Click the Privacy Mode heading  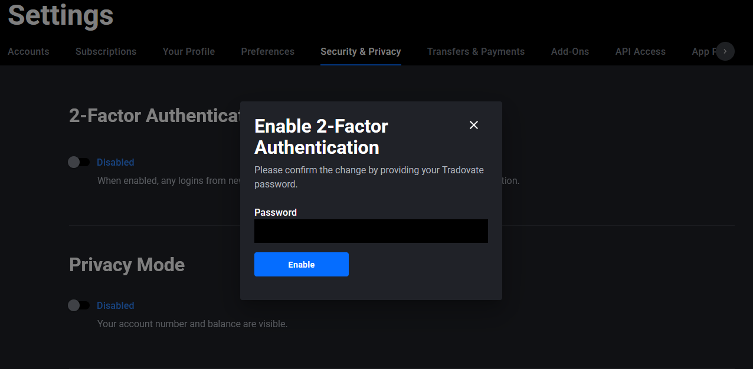tap(127, 265)
